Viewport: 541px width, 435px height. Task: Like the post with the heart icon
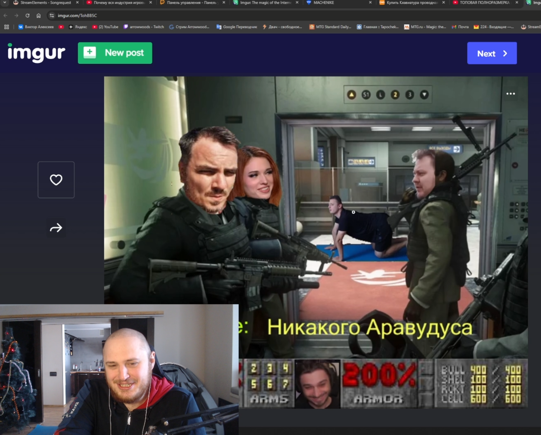pos(56,180)
